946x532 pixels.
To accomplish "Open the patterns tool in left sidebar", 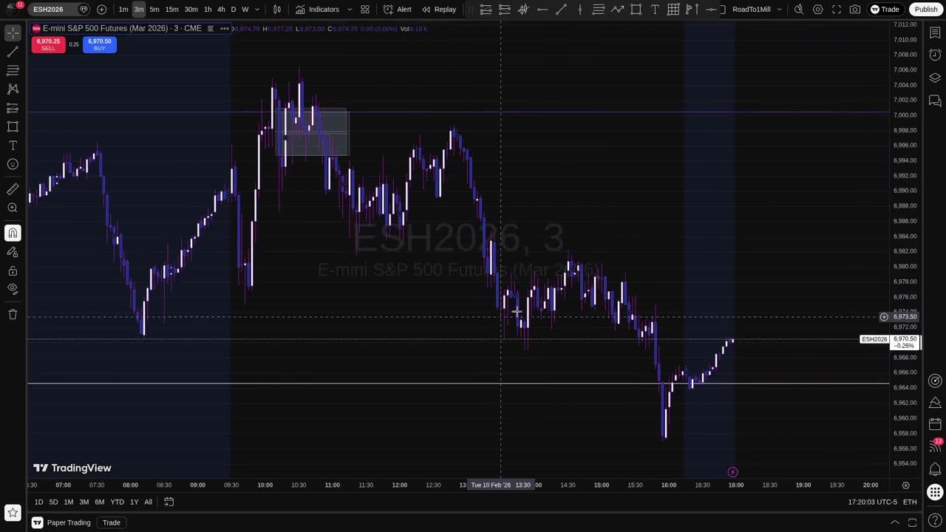I will point(13,89).
